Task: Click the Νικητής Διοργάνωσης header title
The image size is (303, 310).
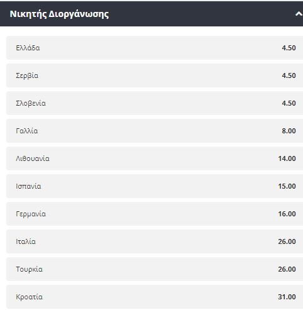Action: pyautogui.click(x=59, y=14)
